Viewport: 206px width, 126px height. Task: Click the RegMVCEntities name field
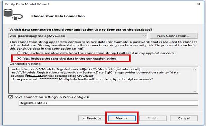pos(108,103)
